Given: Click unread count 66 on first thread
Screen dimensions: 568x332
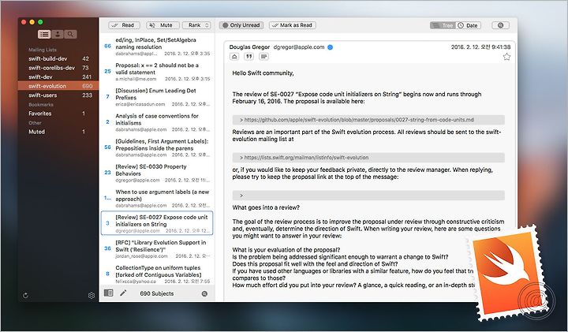Looking at the screenshot, I should point(107,46).
